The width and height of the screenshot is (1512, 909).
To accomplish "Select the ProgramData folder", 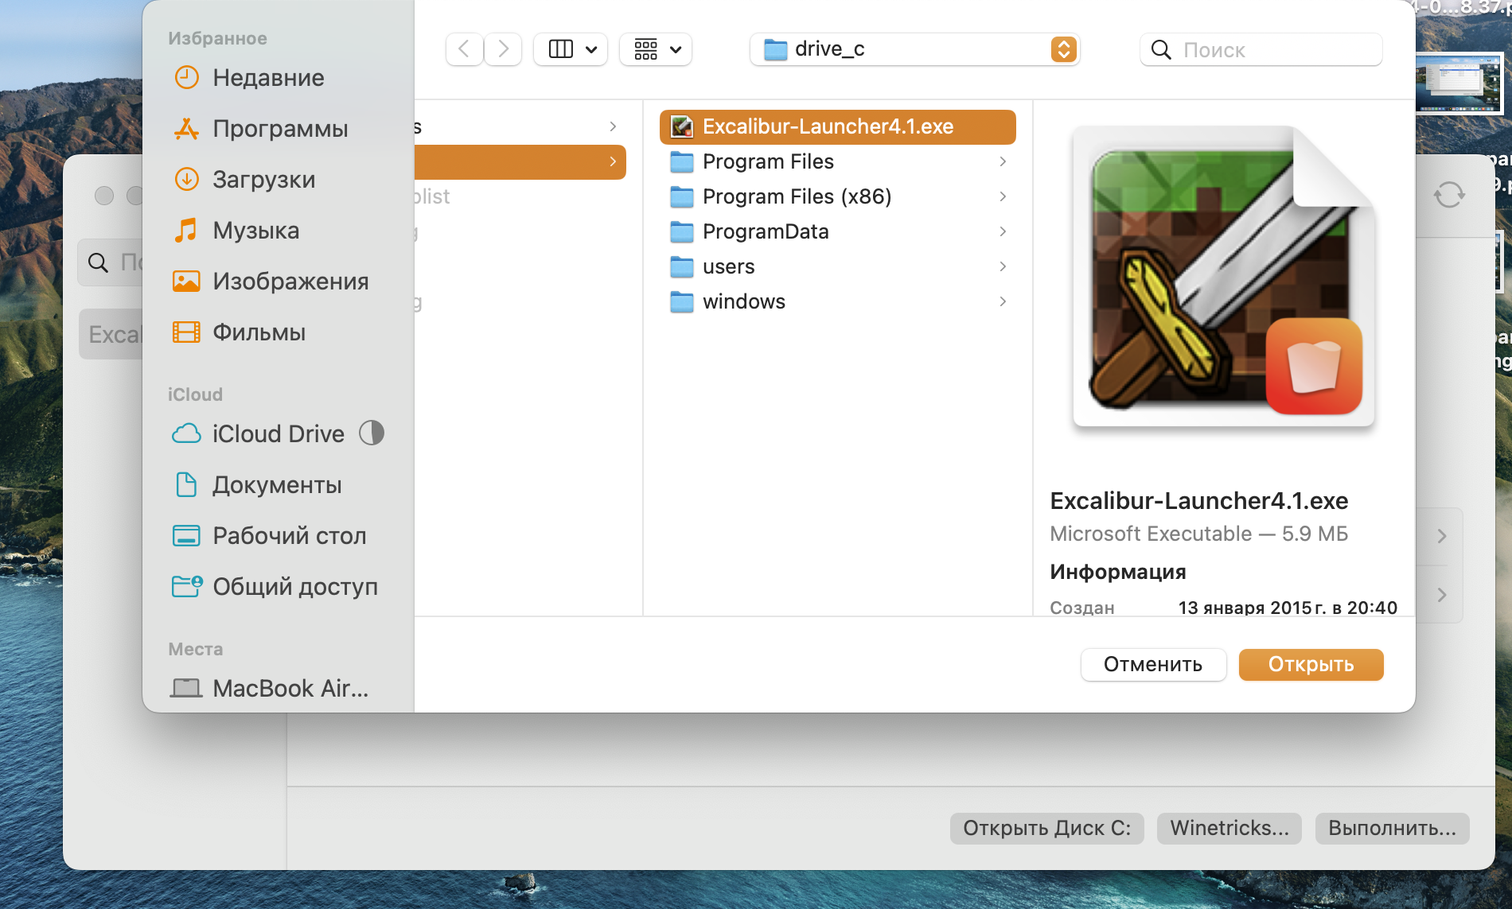I will 838,232.
